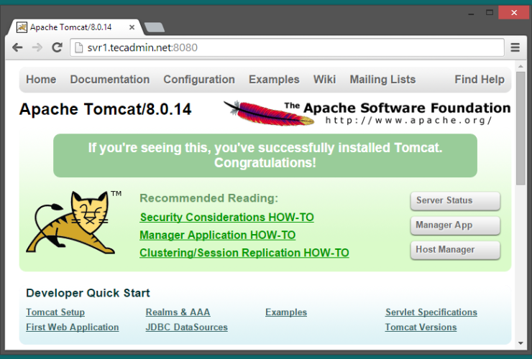Go to Configuration in the nav bar
This screenshot has height=359, width=532.
[199, 80]
